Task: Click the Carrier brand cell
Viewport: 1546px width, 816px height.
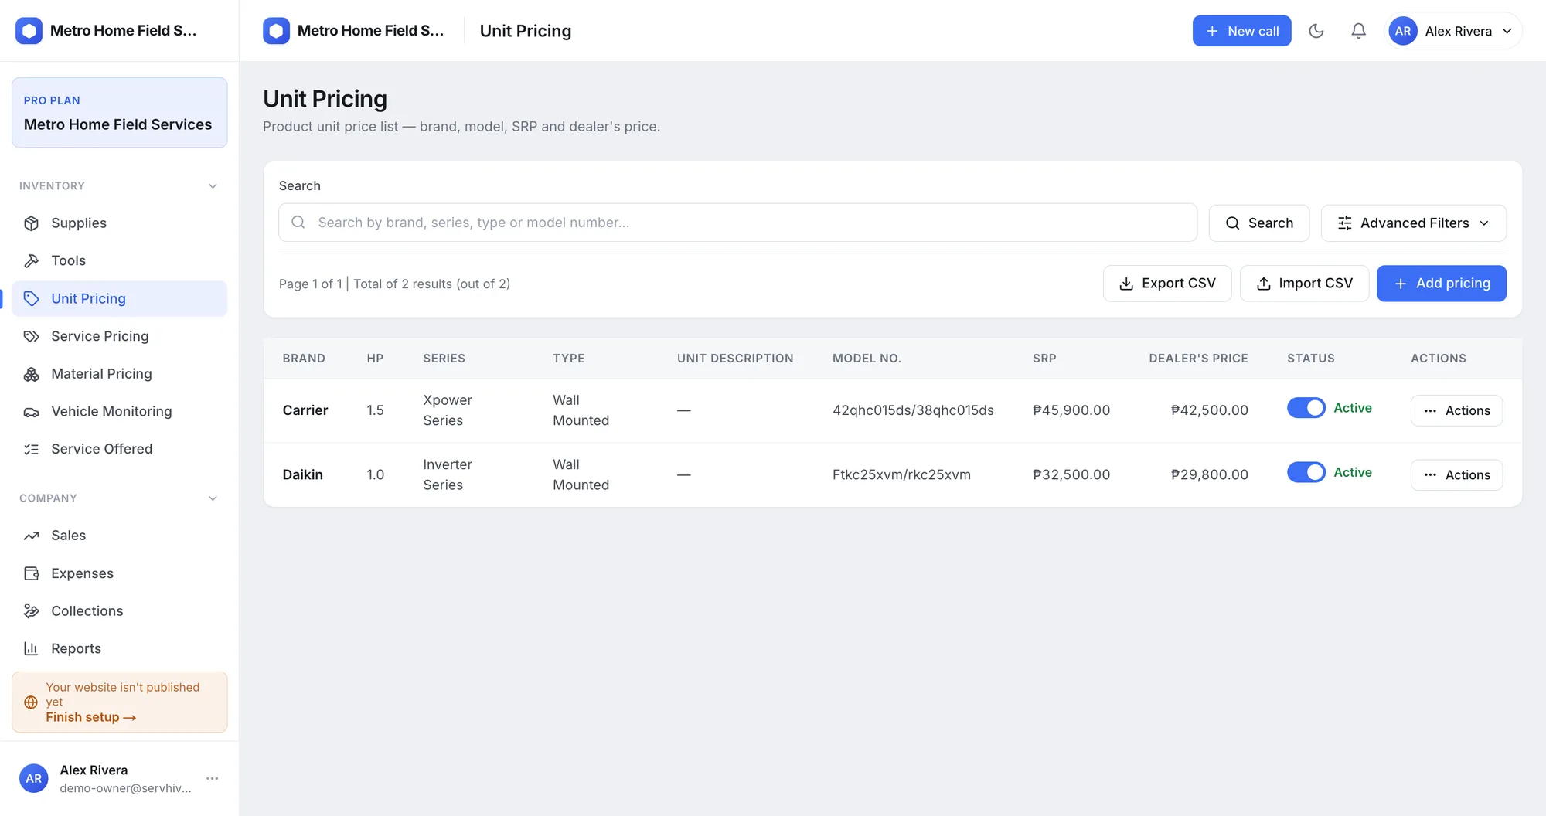Action: pyautogui.click(x=305, y=410)
